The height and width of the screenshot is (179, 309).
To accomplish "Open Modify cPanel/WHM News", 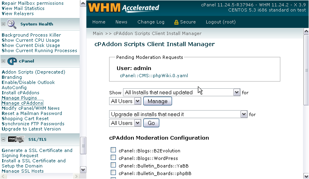I will click(x=31, y=108).
